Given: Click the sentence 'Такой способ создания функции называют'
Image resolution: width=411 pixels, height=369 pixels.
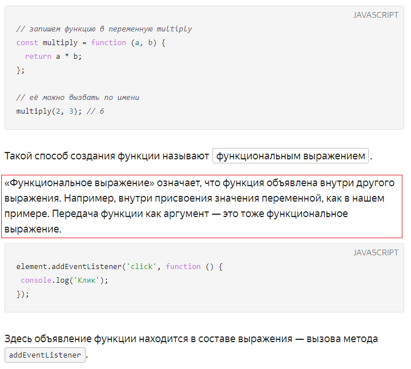Looking at the screenshot, I should tap(107, 156).
